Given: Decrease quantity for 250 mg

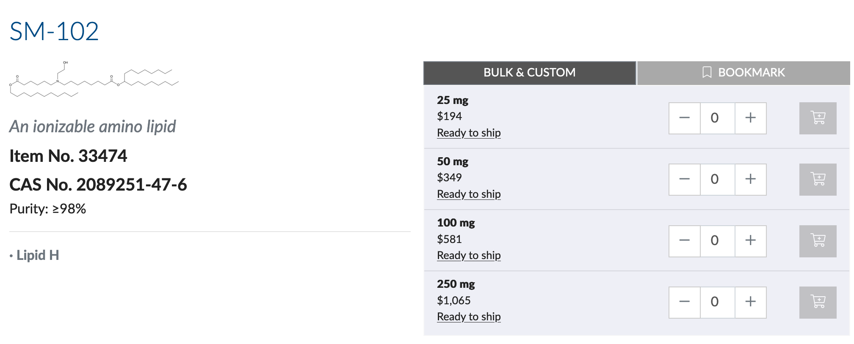Looking at the screenshot, I should tap(685, 303).
